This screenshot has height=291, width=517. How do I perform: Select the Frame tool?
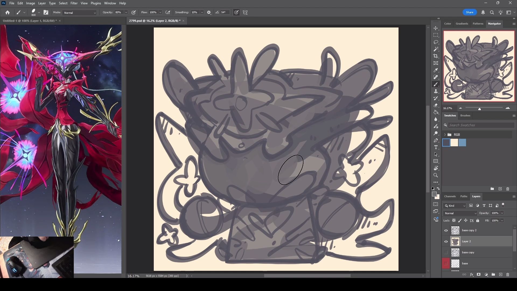click(436, 63)
